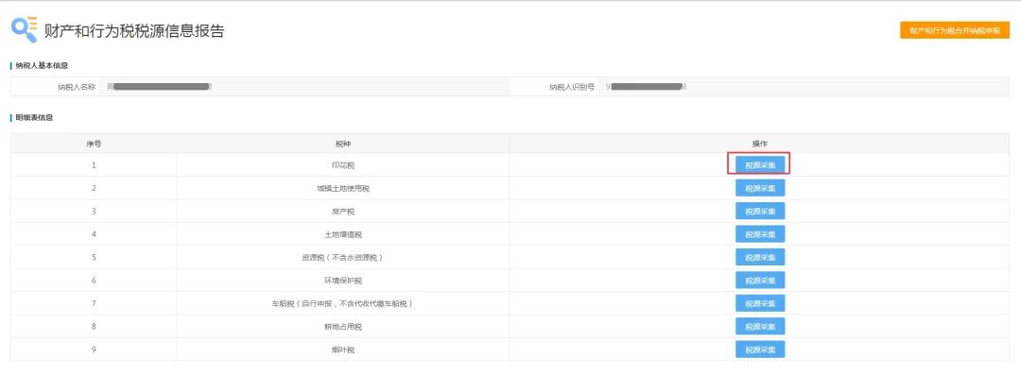Select 资源税（不含水资源税） text cell
This screenshot has height=376, width=1021.
pyautogui.click(x=343, y=258)
